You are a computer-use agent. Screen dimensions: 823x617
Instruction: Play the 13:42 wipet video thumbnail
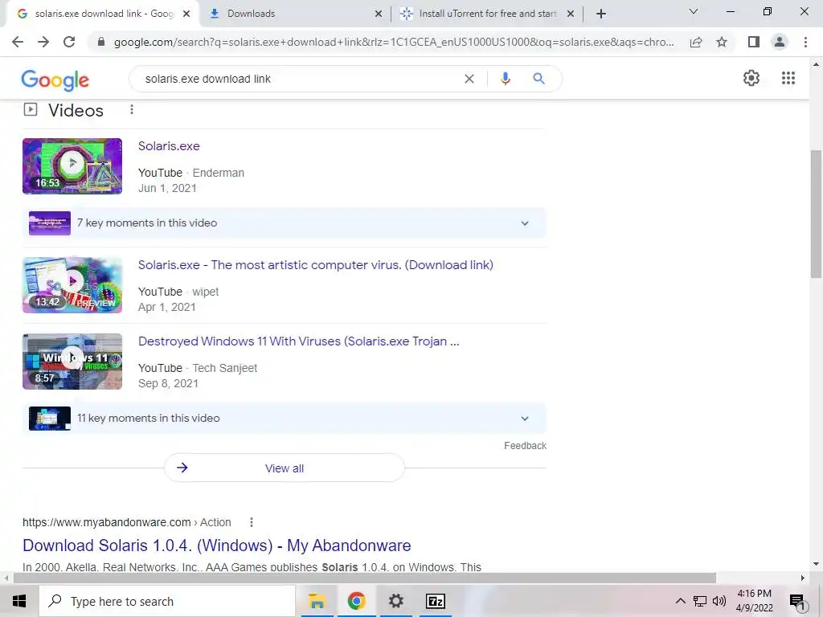coord(72,285)
